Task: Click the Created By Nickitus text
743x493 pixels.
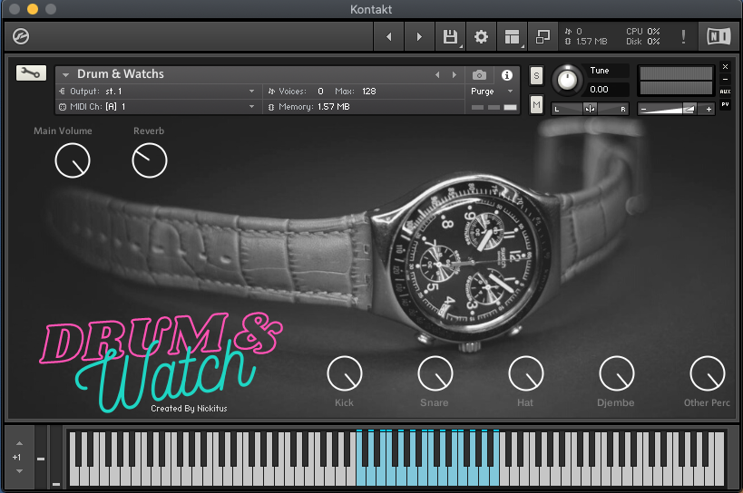Action: point(189,409)
